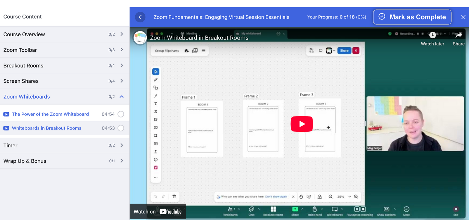
Task: Select the Text tool in the whiteboard sidebar
Action: (x=155, y=103)
